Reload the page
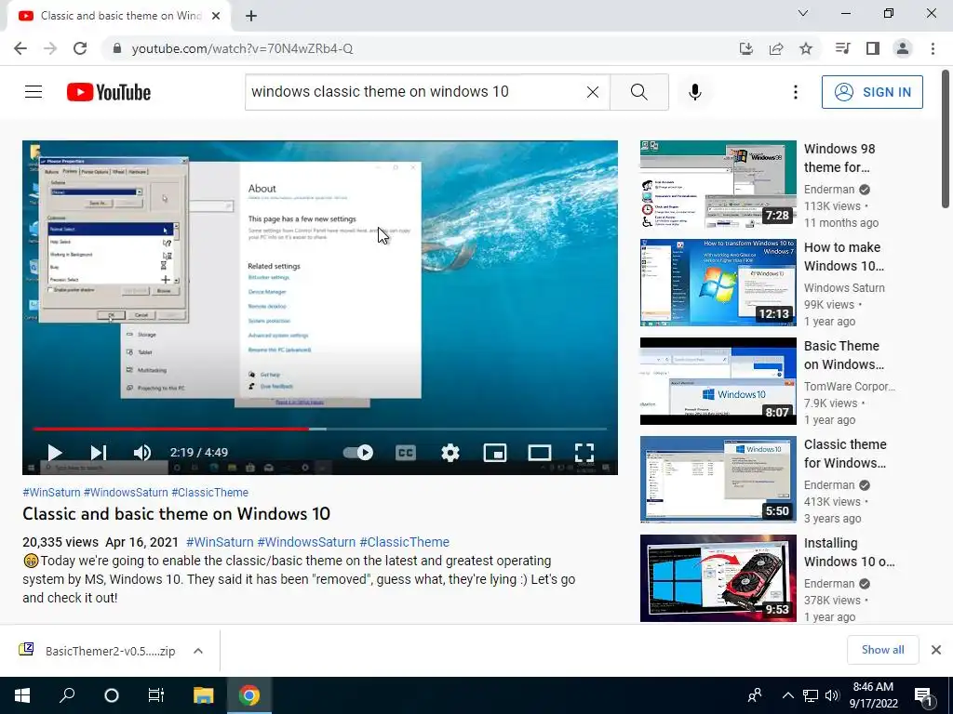 tap(80, 48)
